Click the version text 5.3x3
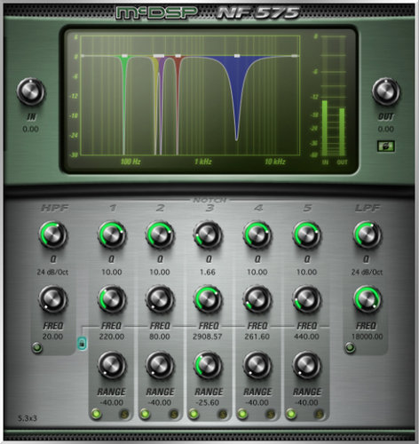Screen dimensions: 419x444 27,418
